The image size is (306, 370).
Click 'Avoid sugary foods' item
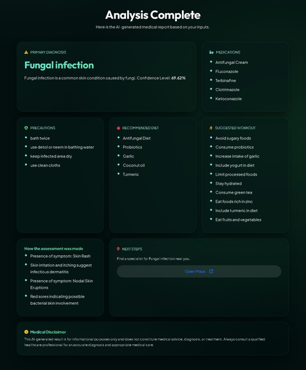coord(233,138)
